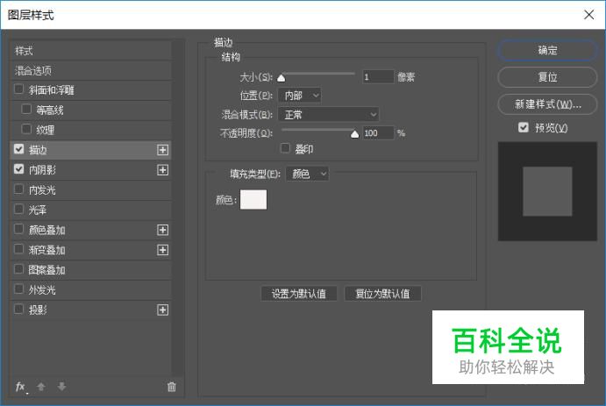Click the effects list vertical scrollbar
The image size is (606, 406).
coord(178,209)
